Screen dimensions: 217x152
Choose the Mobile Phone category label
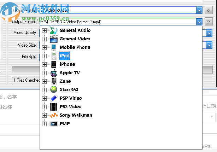click(x=75, y=47)
